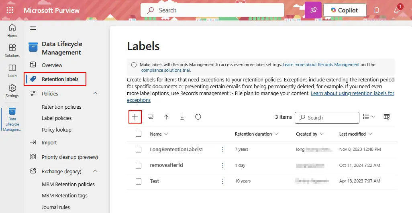Click the info icon in the banner
Viewport: 412px width, 213px height.
pos(134,65)
